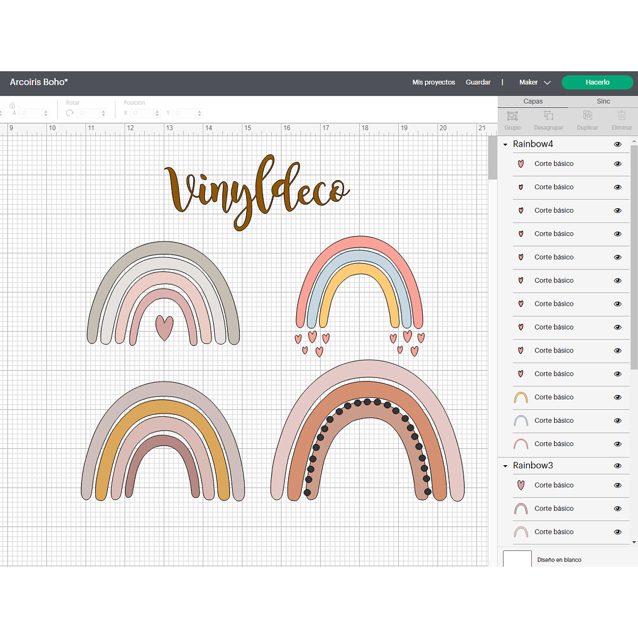Click the Grupo icon in layers panel
The width and height of the screenshot is (638, 638).
click(x=512, y=116)
